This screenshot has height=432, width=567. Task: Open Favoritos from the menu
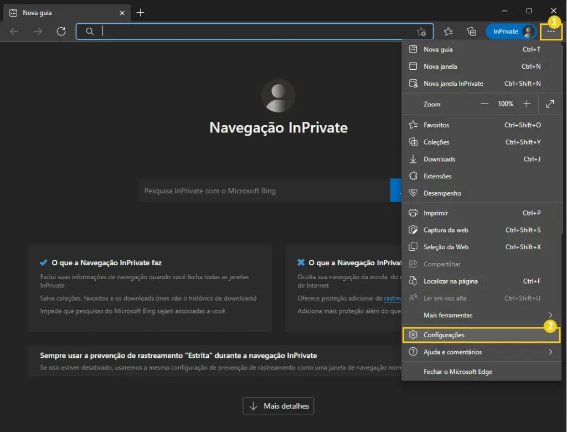[x=481, y=125]
